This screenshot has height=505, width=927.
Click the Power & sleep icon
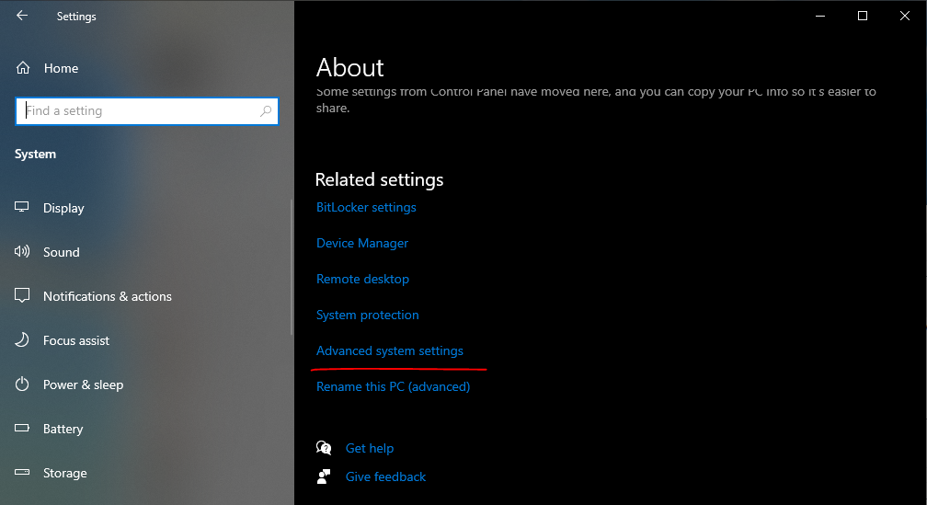(x=22, y=384)
